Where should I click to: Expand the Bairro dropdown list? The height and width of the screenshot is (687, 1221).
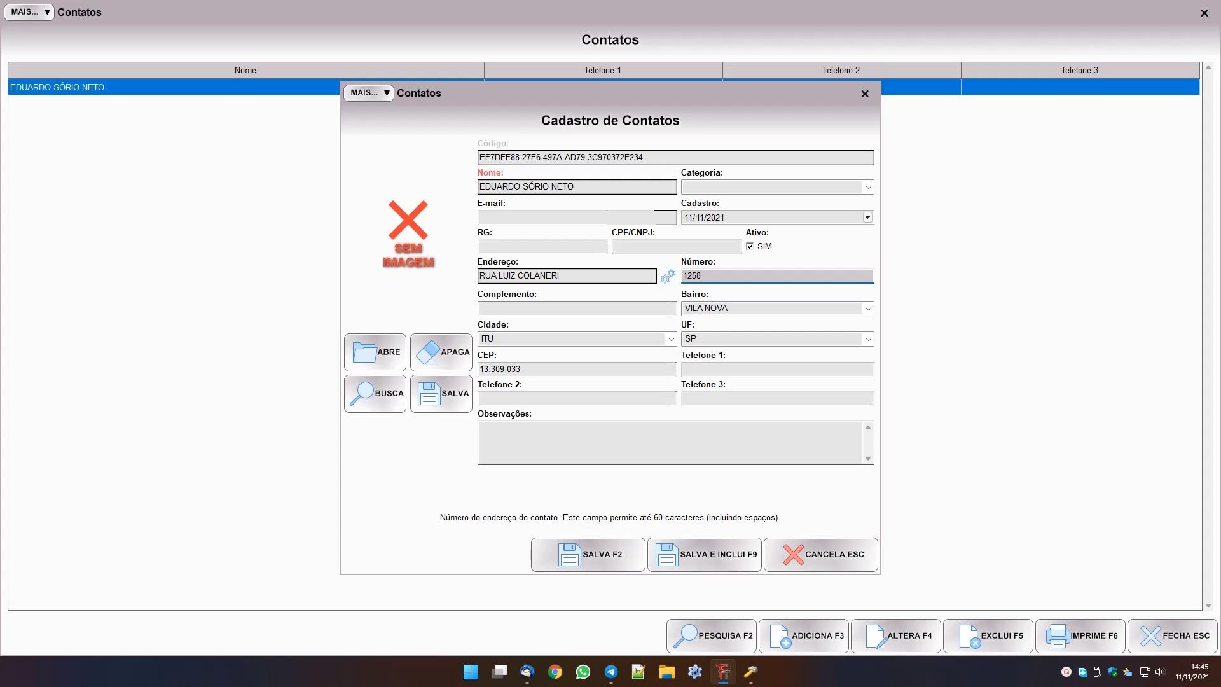[867, 309]
